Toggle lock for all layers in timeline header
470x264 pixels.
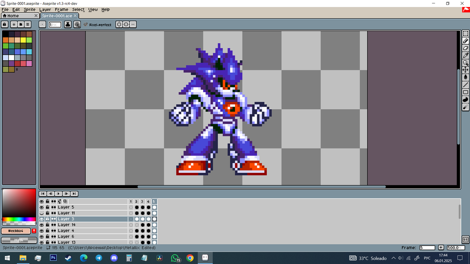47,201
